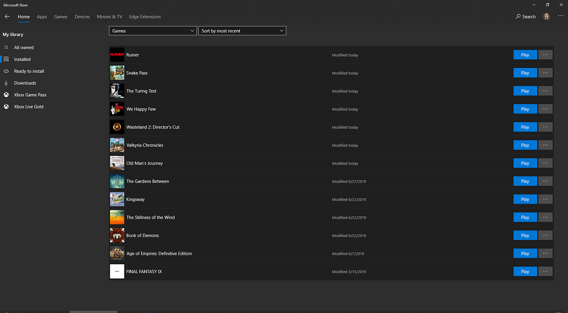
Task: Open more options for Ruiner
Action: pos(545,55)
